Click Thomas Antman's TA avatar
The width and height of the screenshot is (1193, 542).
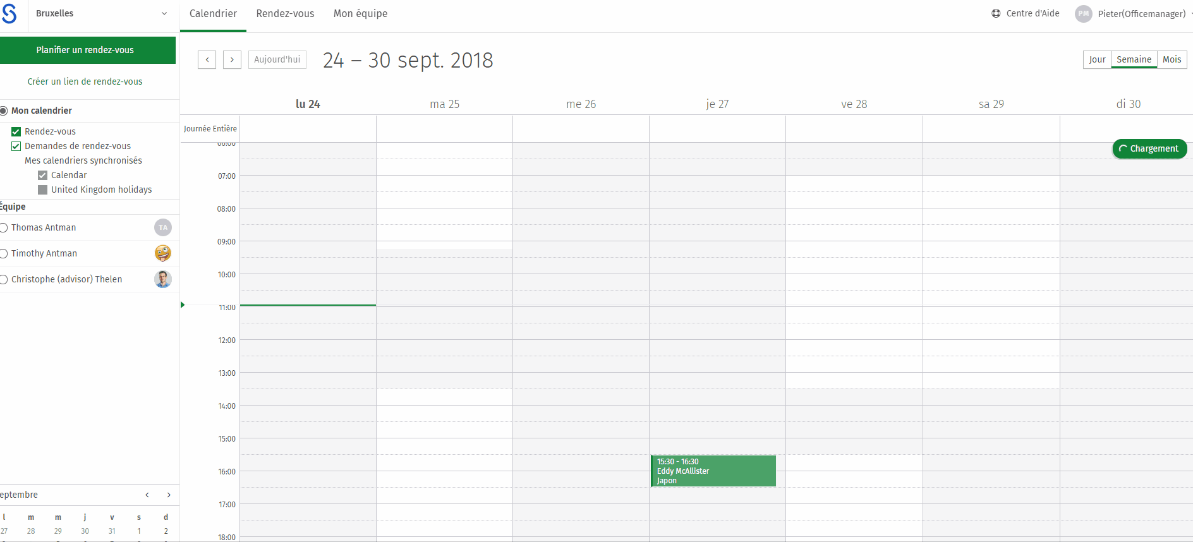click(x=163, y=227)
